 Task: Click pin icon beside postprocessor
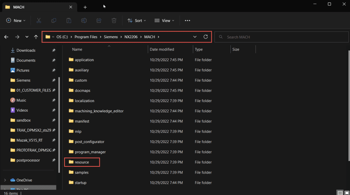54,160
